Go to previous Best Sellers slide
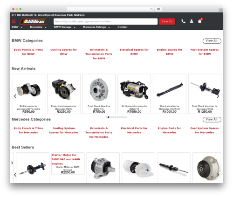The height and width of the screenshot is (197, 233). (15, 175)
